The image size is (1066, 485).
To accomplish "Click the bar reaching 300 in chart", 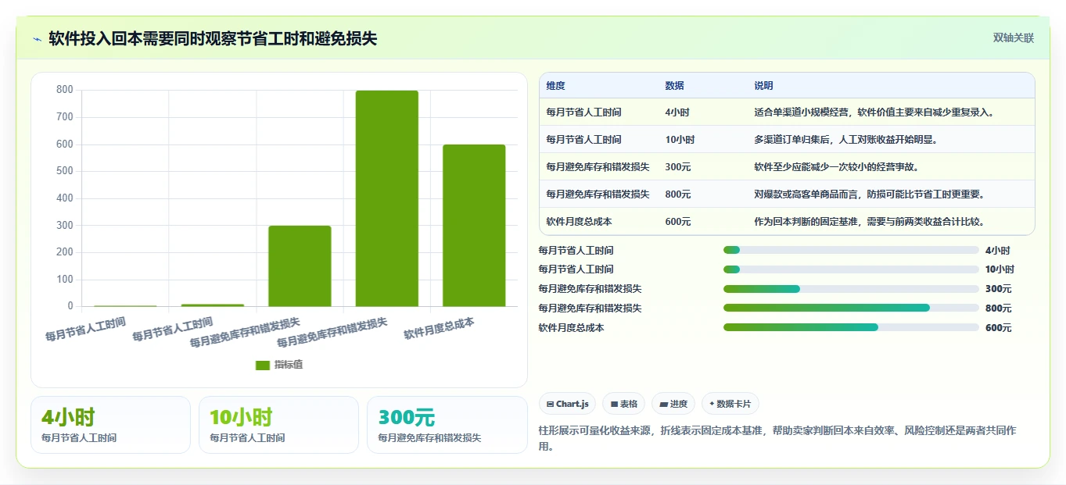I will tap(300, 266).
